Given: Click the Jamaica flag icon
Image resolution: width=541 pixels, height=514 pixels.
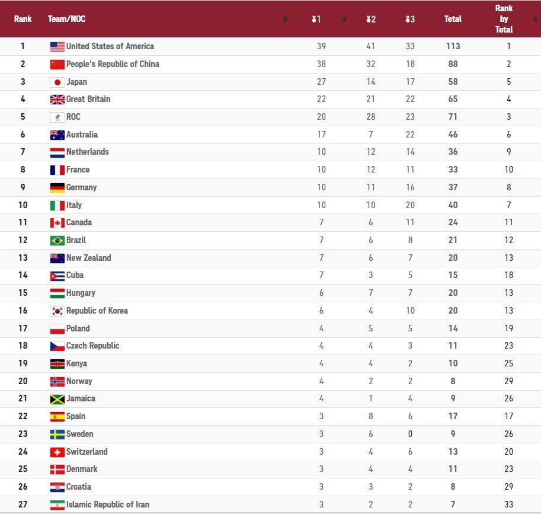Looking at the screenshot, I should pyautogui.click(x=57, y=399).
